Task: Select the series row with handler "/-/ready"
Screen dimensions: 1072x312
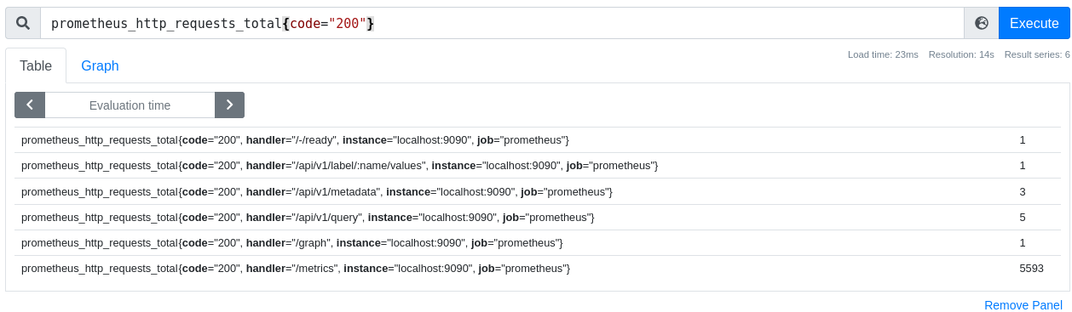Action: (538, 139)
